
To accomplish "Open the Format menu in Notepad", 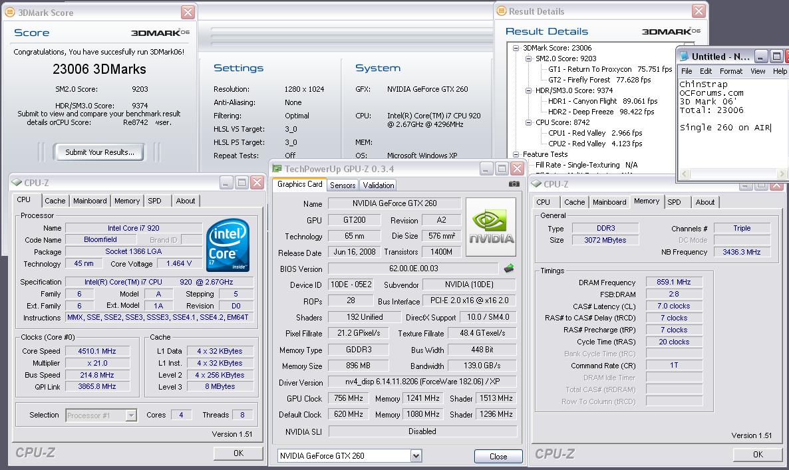I will point(730,71).
